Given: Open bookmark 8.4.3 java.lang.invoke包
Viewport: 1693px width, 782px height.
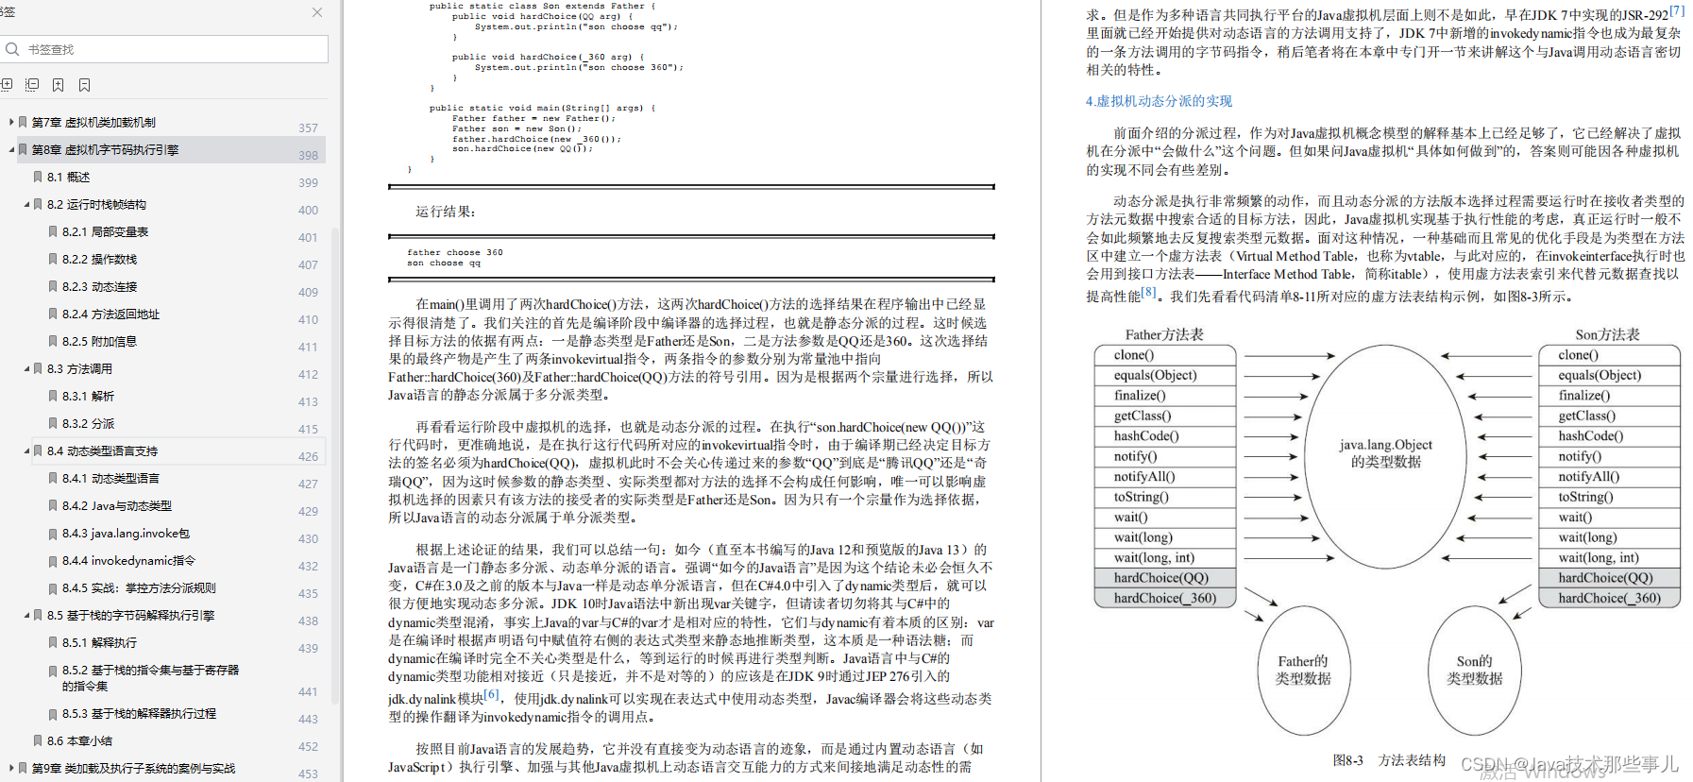Looking at the screenshot, I should pos(126,533).
